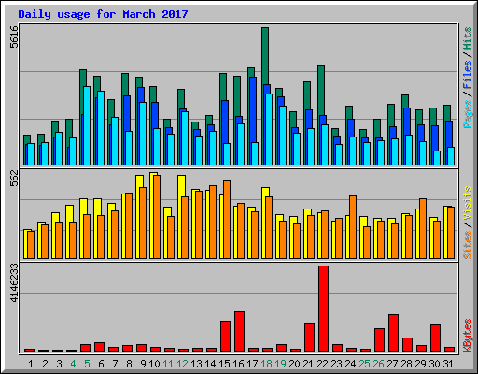Click day 26 on the x-axis

pos(378,364)
